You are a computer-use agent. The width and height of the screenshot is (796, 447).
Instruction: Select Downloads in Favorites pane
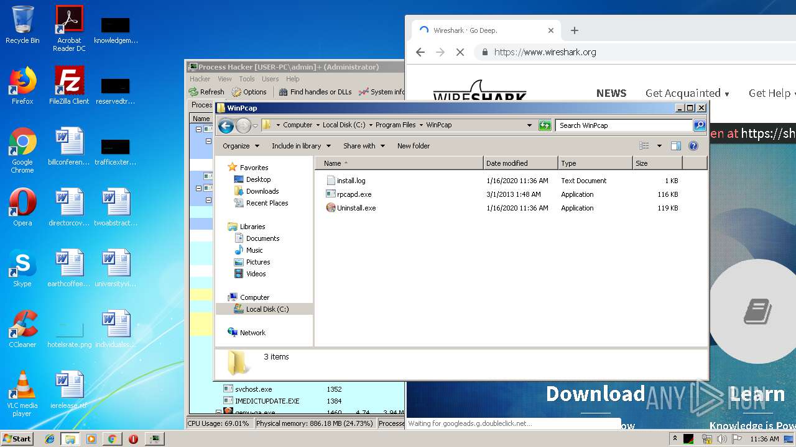click(x=262, y=191)
